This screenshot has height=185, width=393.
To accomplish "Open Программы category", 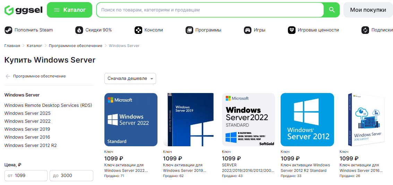I will (208, 30).
